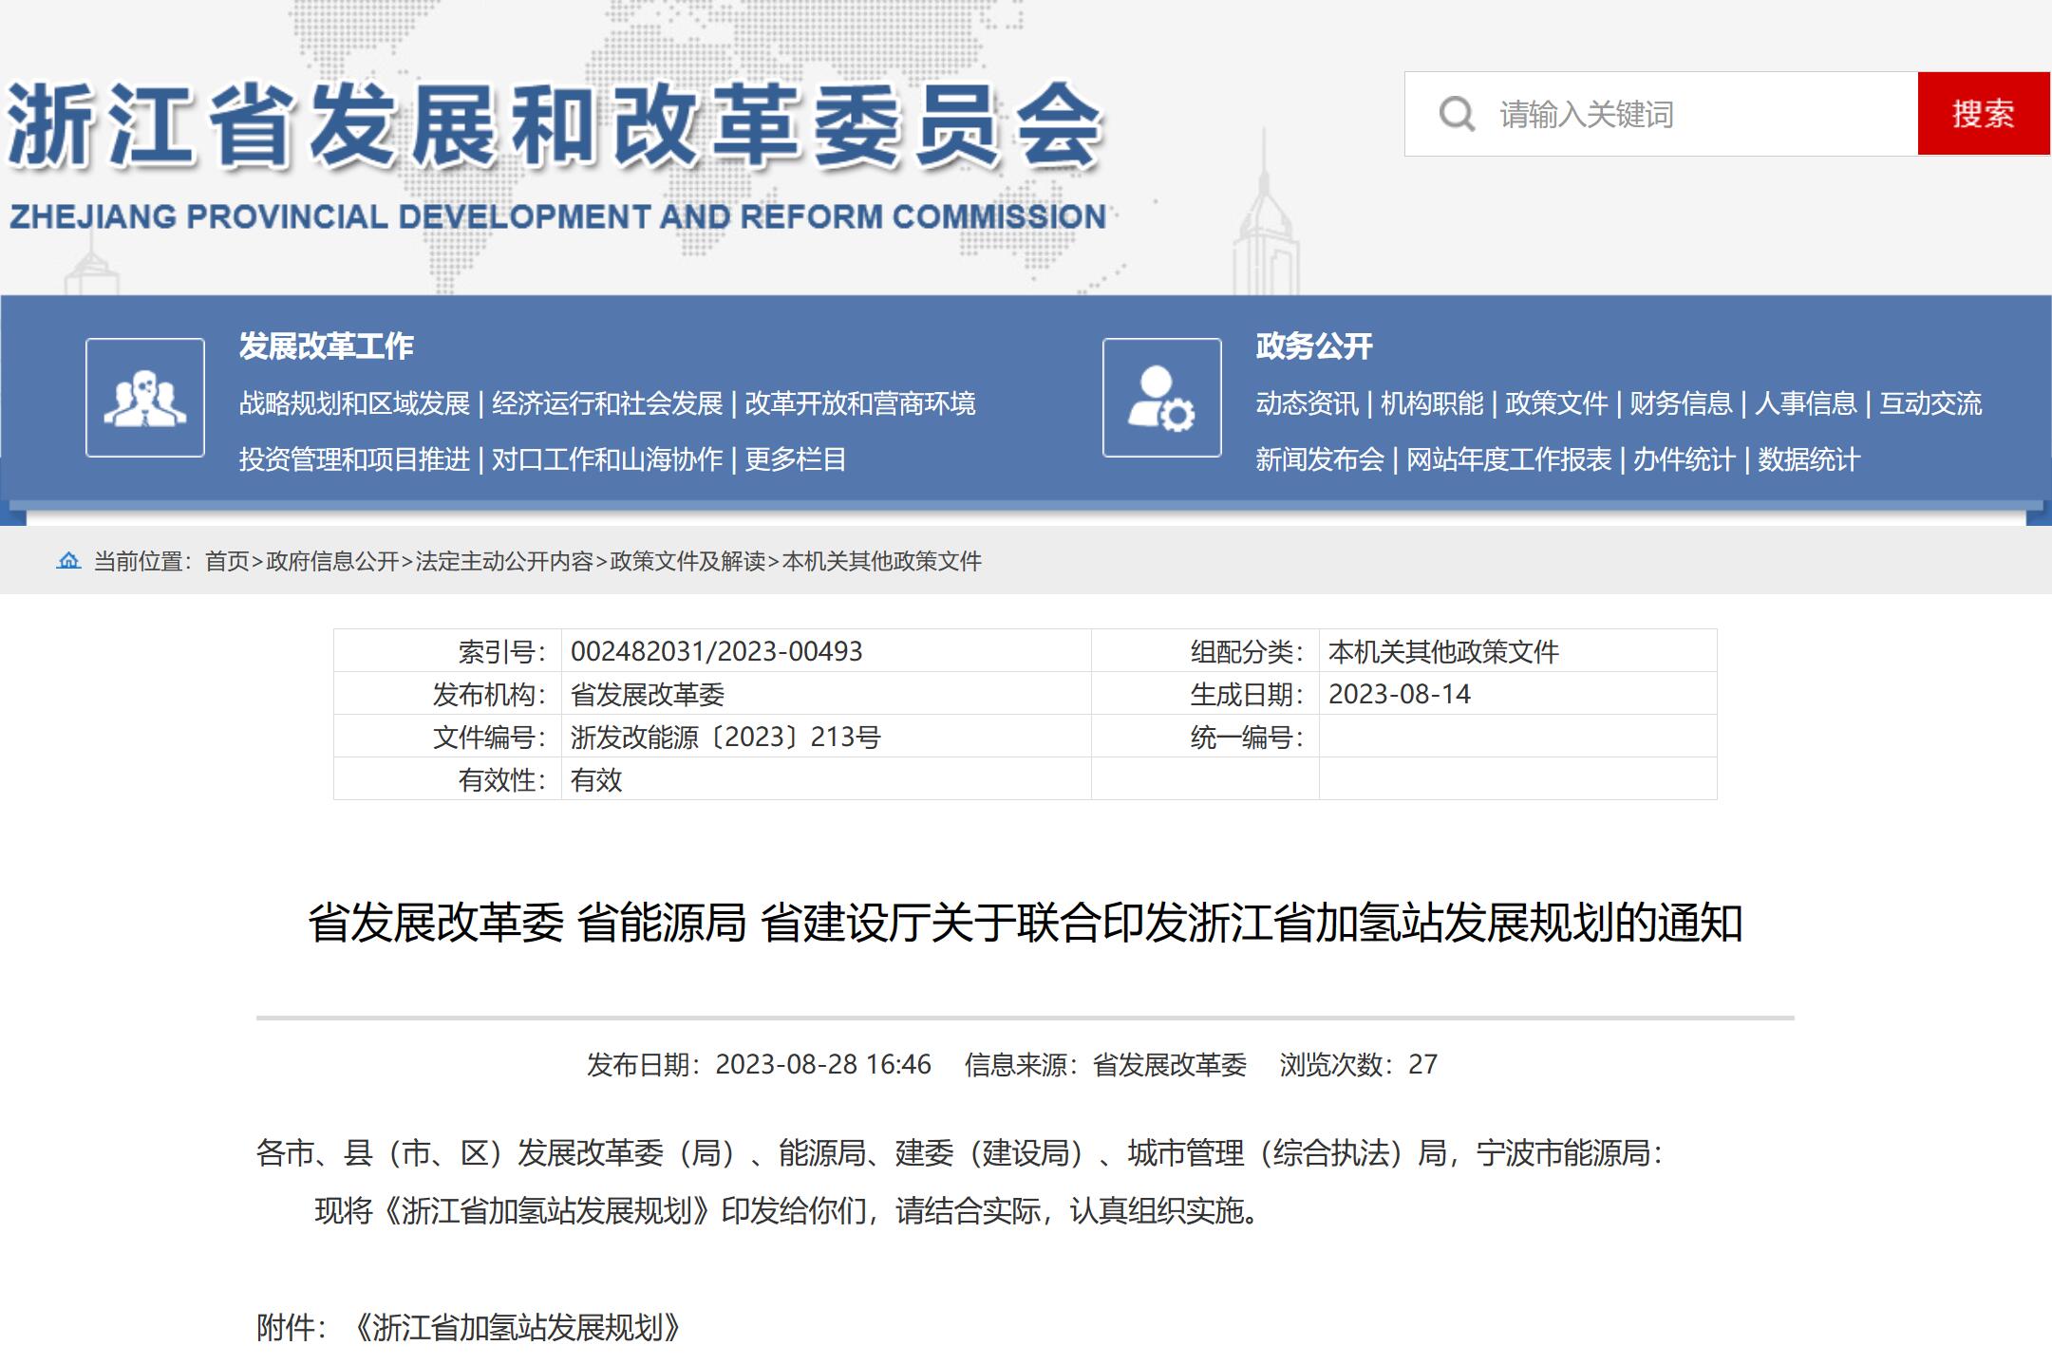Click the 发展改革工作 people icon

[x=145, y=398]
